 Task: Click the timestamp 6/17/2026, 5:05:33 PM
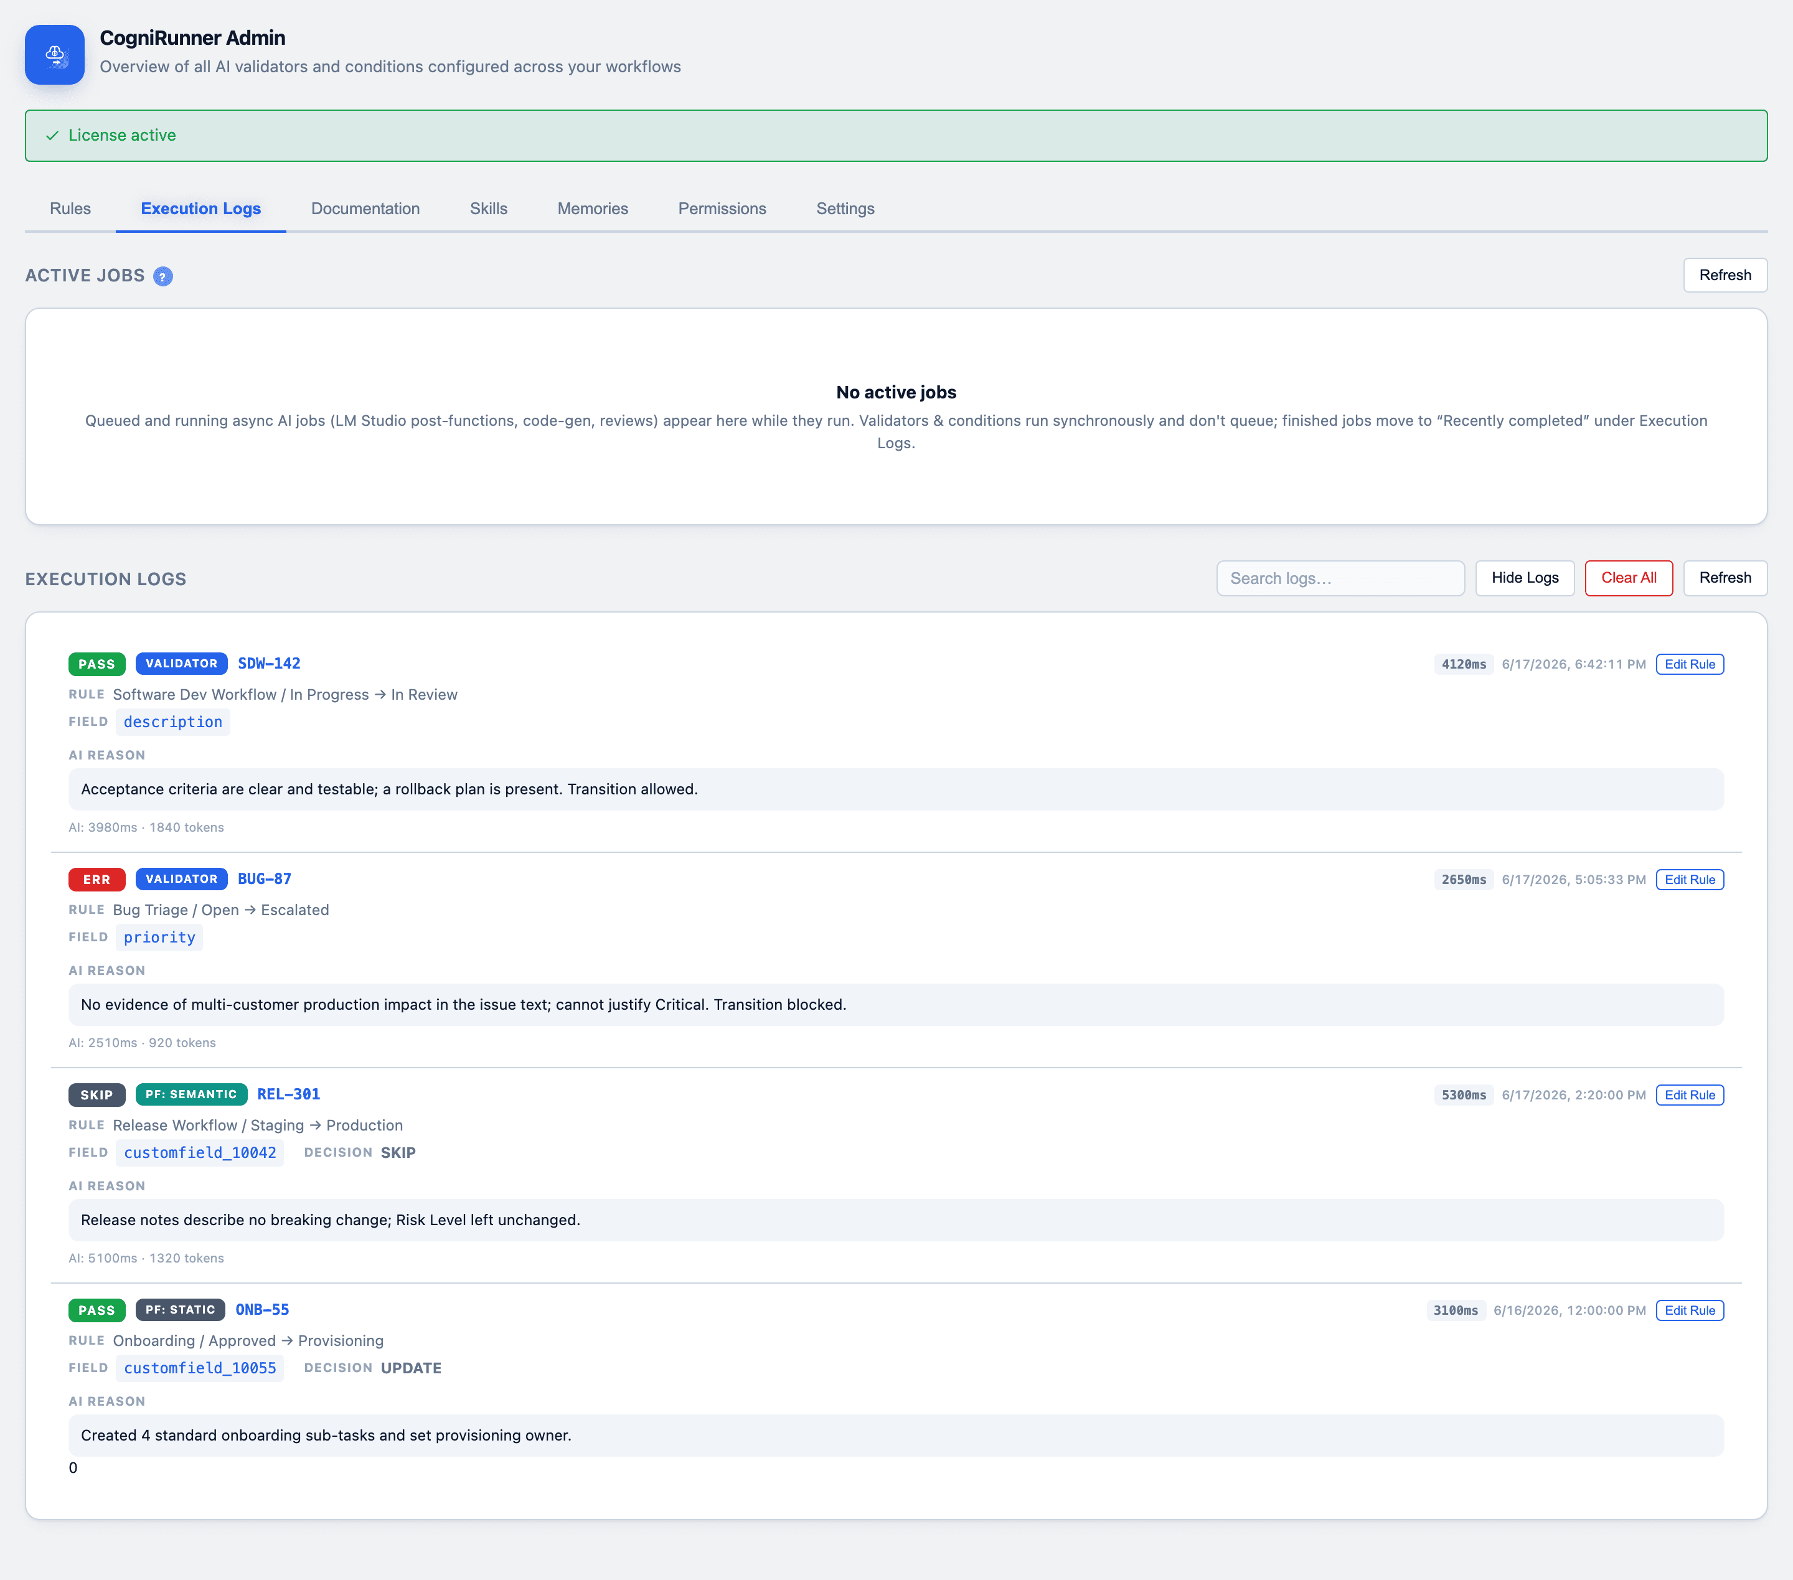click(x=1574, y=880)
